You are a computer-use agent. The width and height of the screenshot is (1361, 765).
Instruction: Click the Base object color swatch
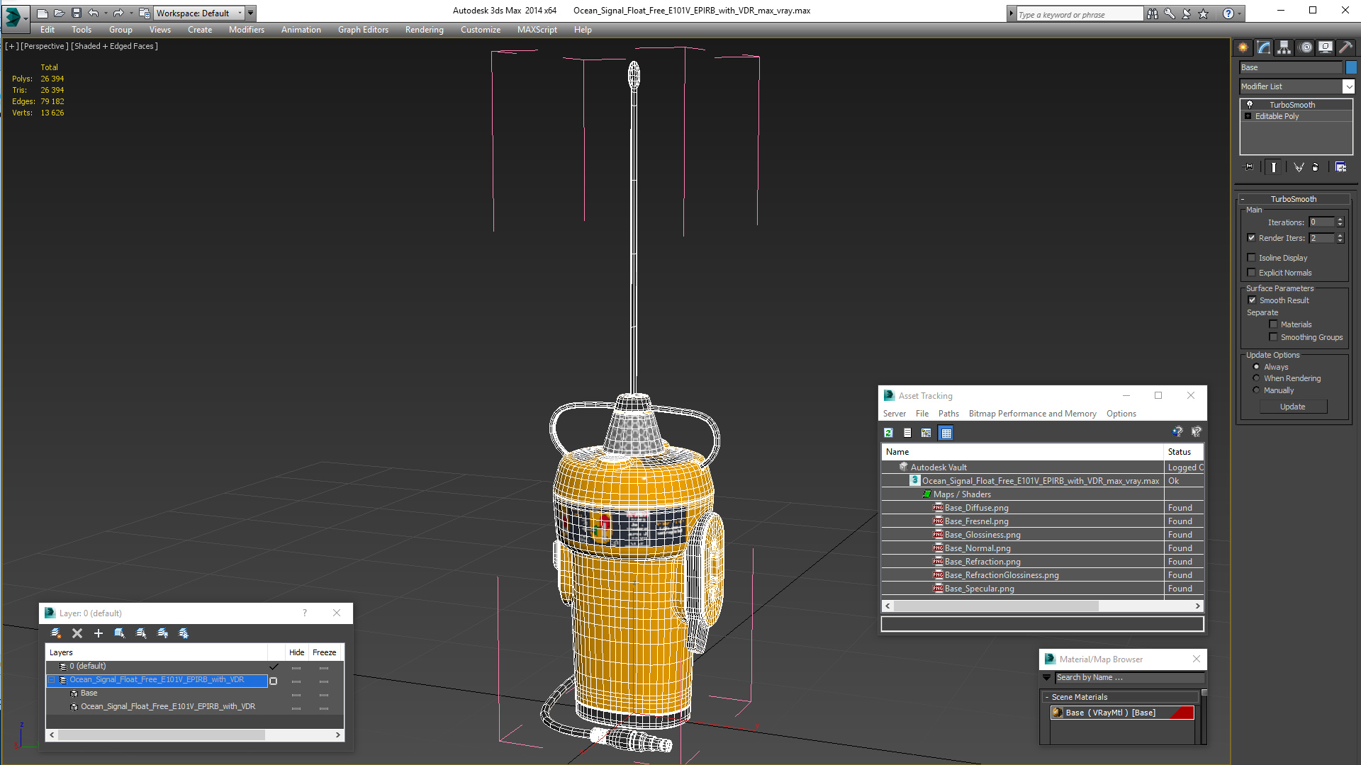(1351, 67)
